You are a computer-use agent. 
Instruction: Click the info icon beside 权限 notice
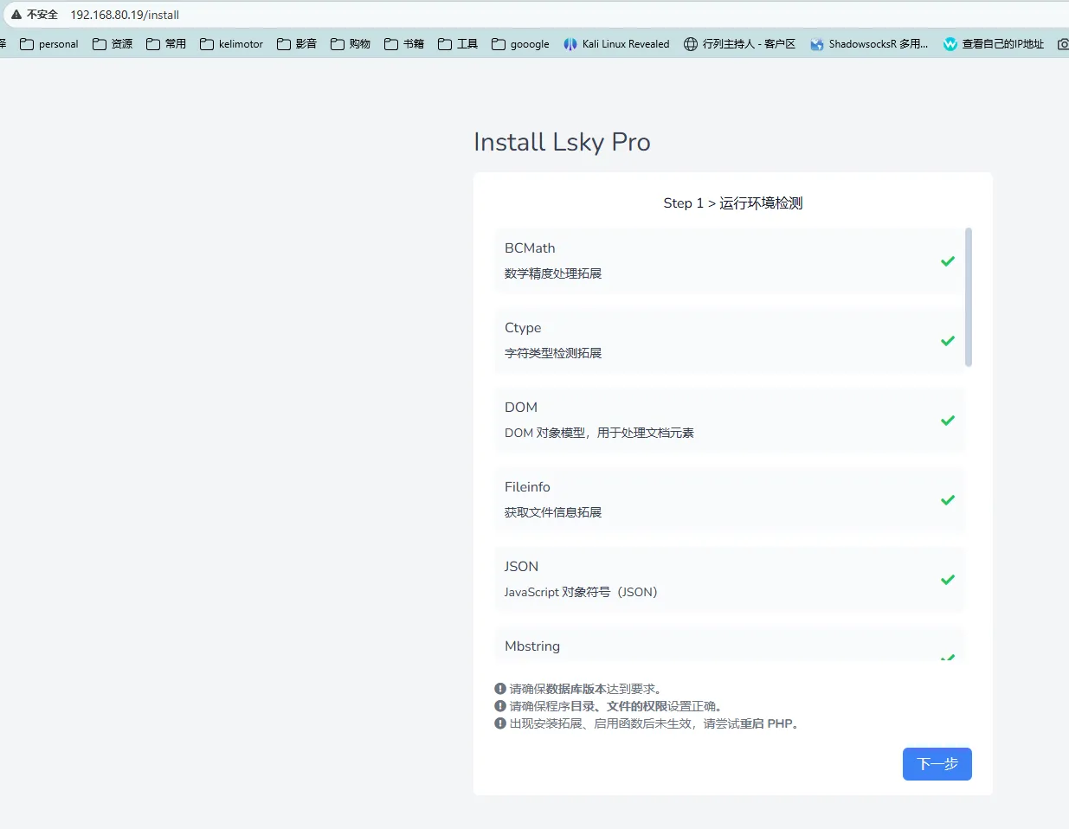[x=500, y=706]
